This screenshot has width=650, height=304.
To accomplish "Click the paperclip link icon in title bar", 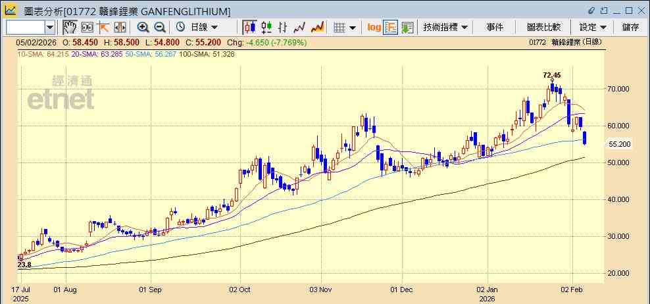I will [592, 11].
